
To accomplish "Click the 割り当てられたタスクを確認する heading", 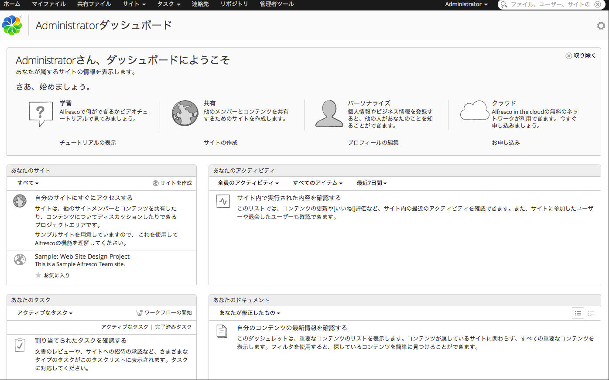I will [x=81, y=341].
